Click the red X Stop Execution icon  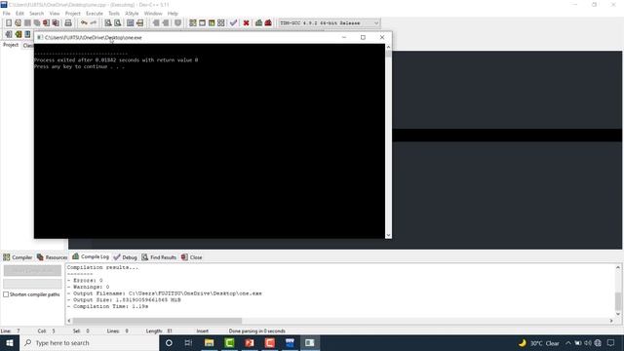point(247,23)
